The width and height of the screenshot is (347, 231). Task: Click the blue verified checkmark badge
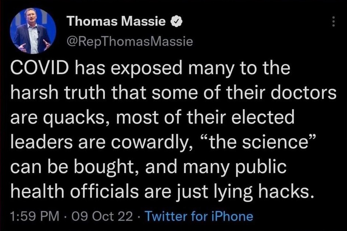(176, 22)
